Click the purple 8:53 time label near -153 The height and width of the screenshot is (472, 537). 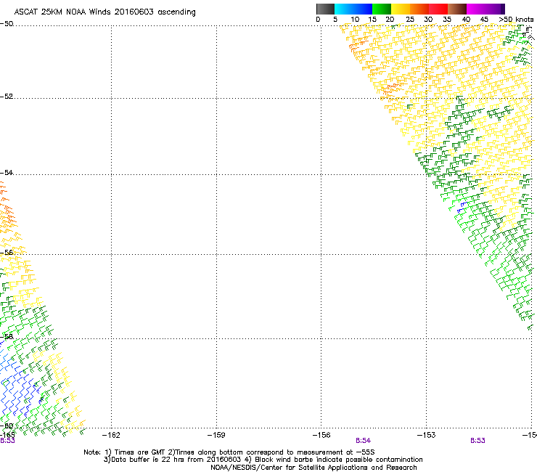point(477,441)
